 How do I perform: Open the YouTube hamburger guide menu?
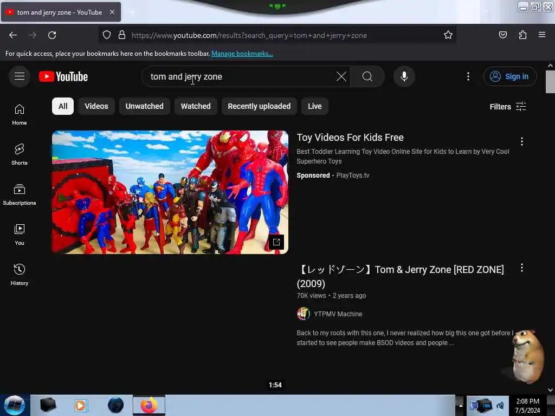pos(20,76)
